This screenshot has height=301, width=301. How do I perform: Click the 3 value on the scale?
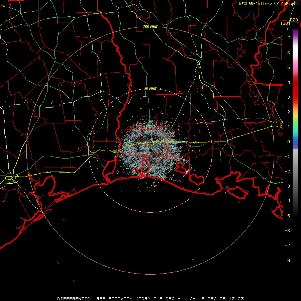289,97
